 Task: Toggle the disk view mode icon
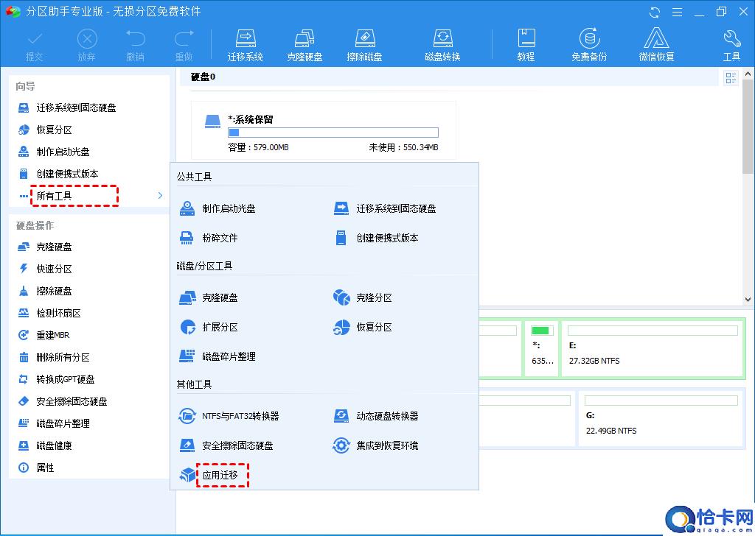[x=731, y=78]
